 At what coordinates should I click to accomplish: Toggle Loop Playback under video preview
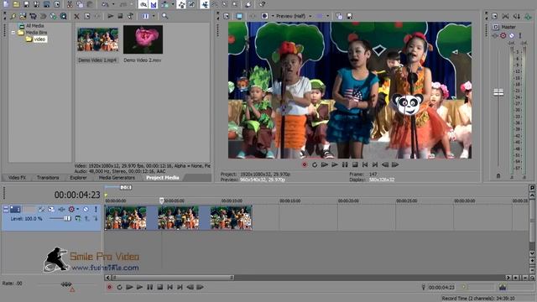coord(315,164)
